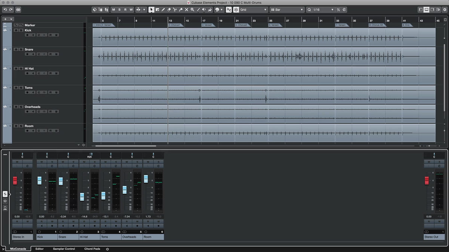
Task: Select the Zoom magnifier tool
Action: pyautogui.click(x=192, y=10)
